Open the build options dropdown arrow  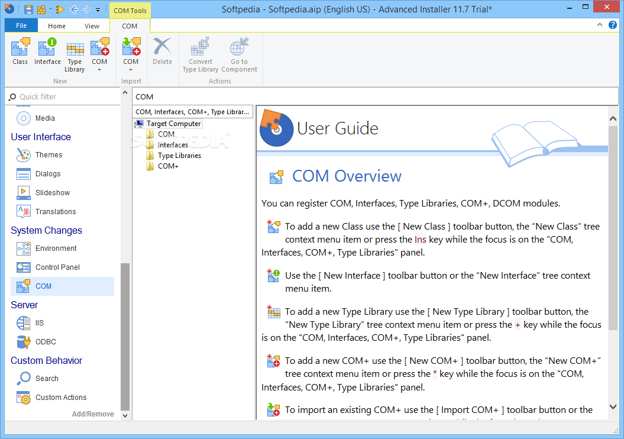pyautogui.click(x=50, y=9)
